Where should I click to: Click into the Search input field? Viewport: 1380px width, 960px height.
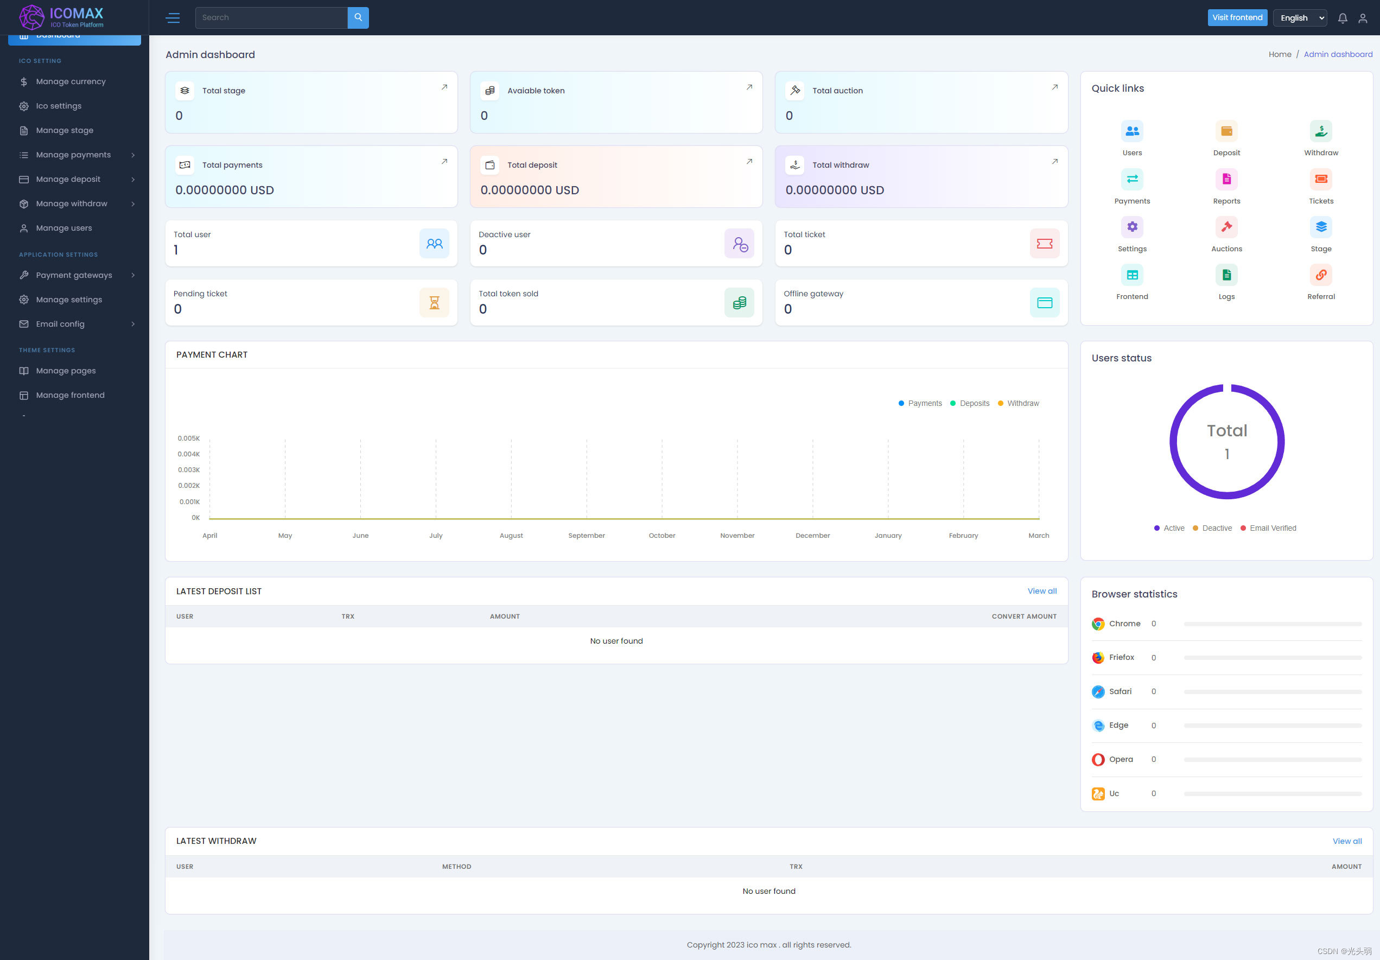(x=271, y=17)
